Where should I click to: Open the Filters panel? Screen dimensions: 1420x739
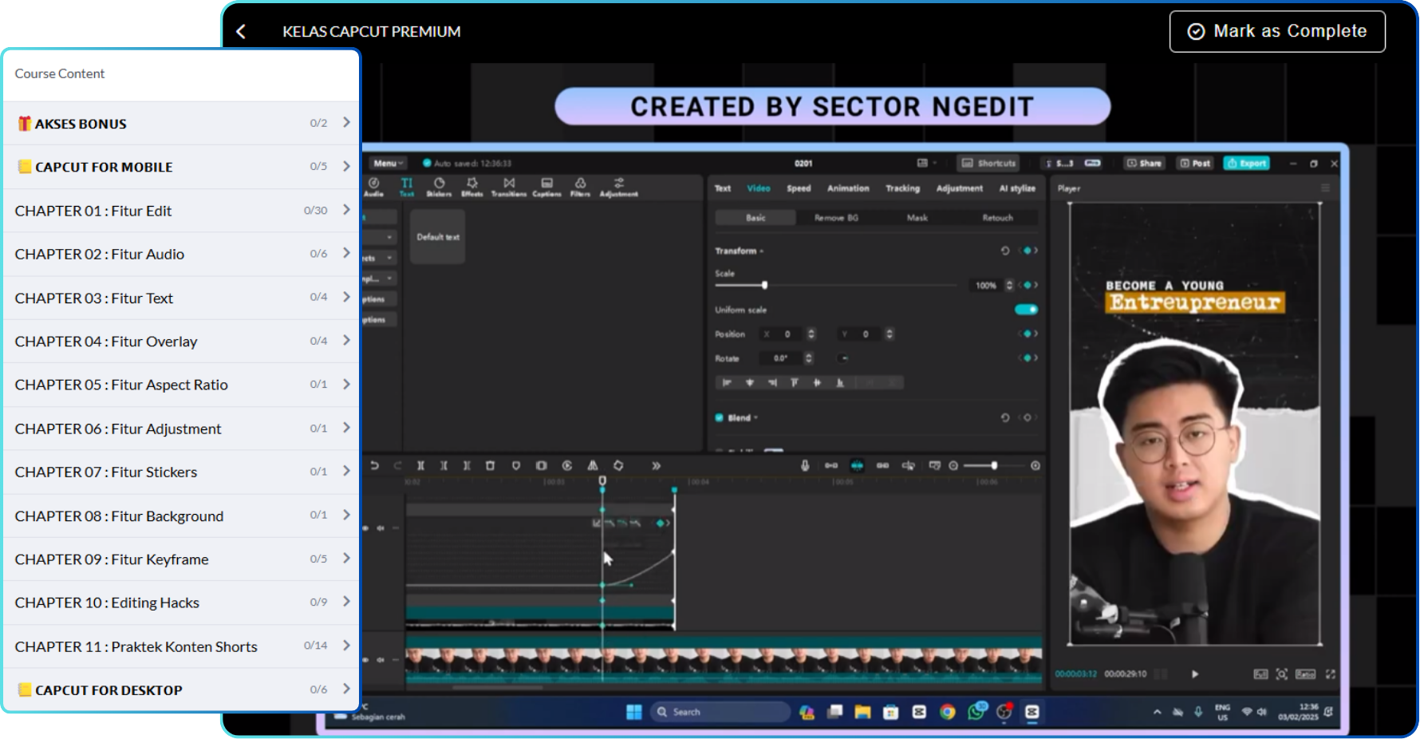pos(580,188)
